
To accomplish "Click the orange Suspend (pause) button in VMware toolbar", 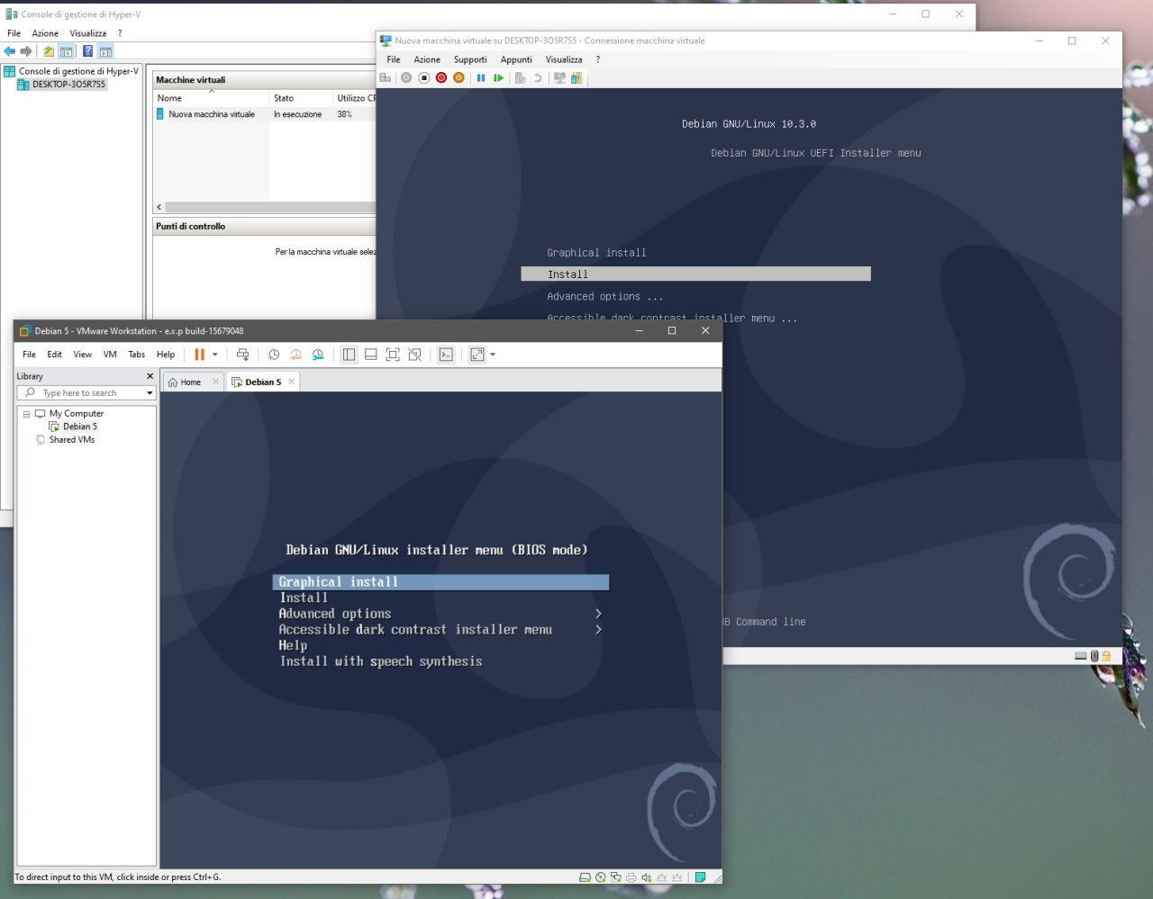I will (x=200, y=355).
